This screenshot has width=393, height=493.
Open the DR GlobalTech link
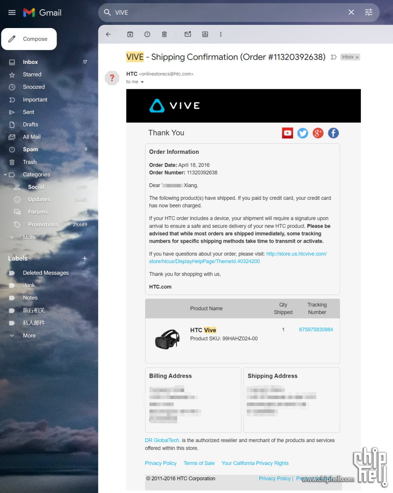tap(162, 440)
